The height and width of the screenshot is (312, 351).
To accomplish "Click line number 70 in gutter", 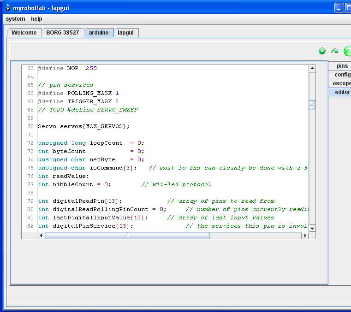I will click(30, 126).
